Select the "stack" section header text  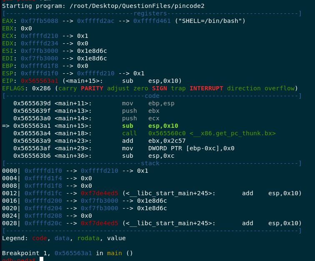[x=150, y=163]
